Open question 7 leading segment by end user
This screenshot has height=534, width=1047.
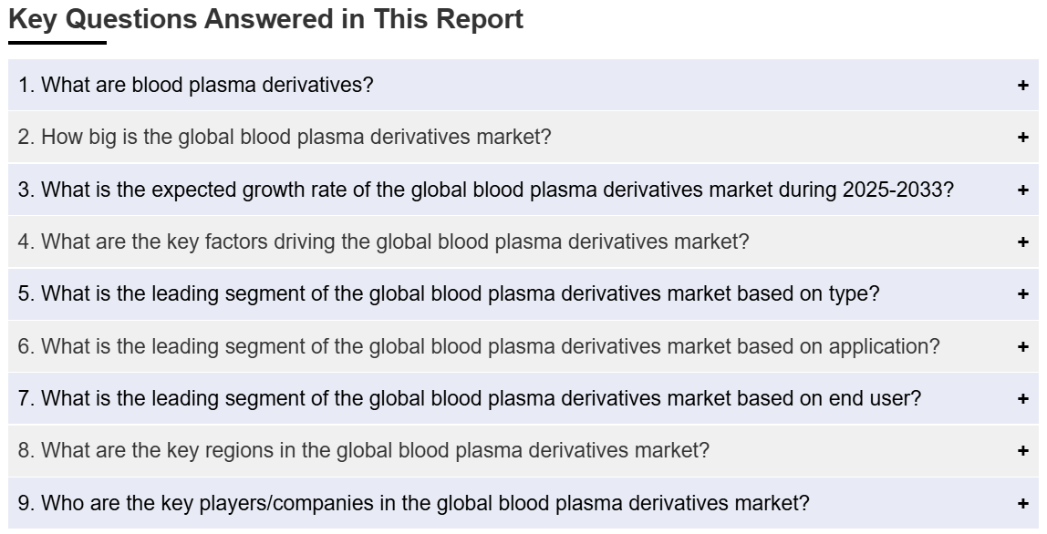coord(523,398)
